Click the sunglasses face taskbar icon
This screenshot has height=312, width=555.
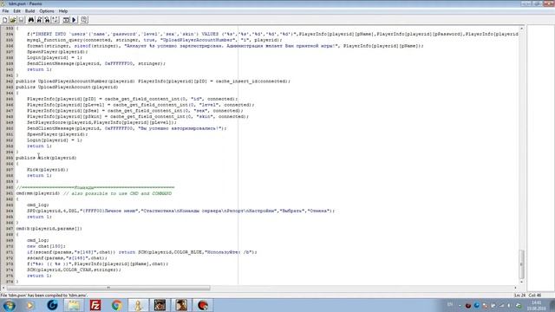coord(160,305)
